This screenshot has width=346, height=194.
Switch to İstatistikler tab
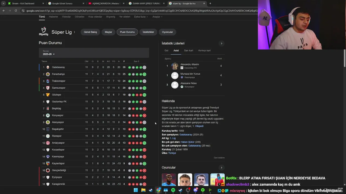coord(148,32)
